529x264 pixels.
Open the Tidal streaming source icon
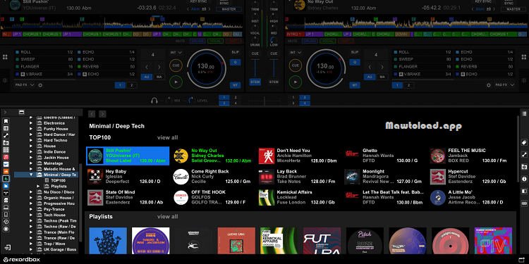[6, 193]
